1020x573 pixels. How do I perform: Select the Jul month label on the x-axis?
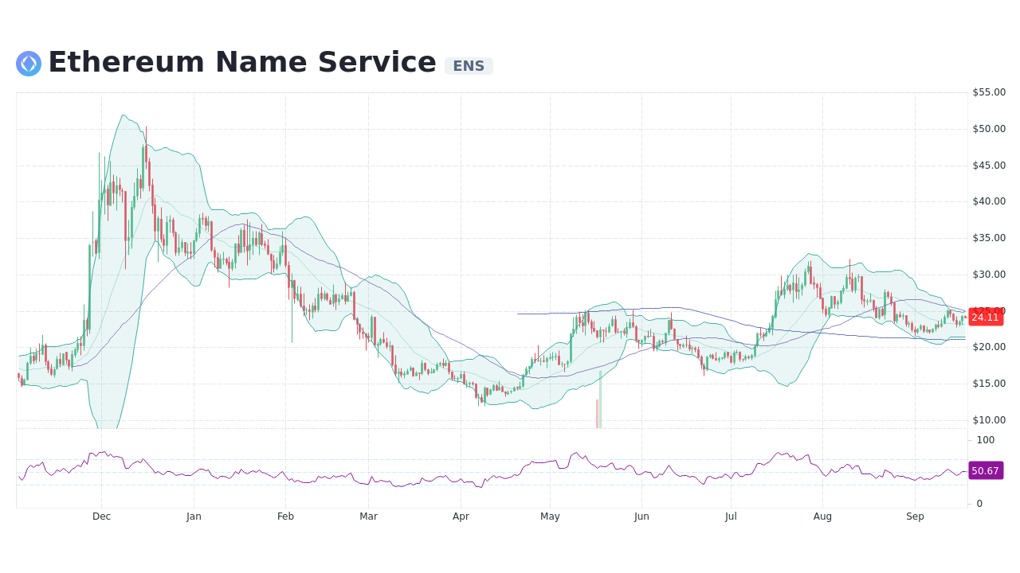[731, 516]
